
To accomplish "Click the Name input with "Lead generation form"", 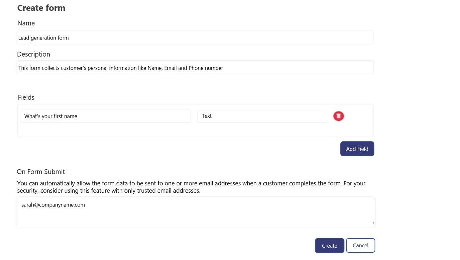I will coord(195,38).
